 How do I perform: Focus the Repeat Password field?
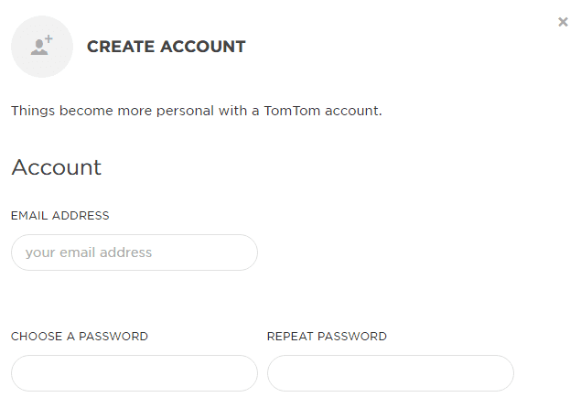tap(391, 373)
